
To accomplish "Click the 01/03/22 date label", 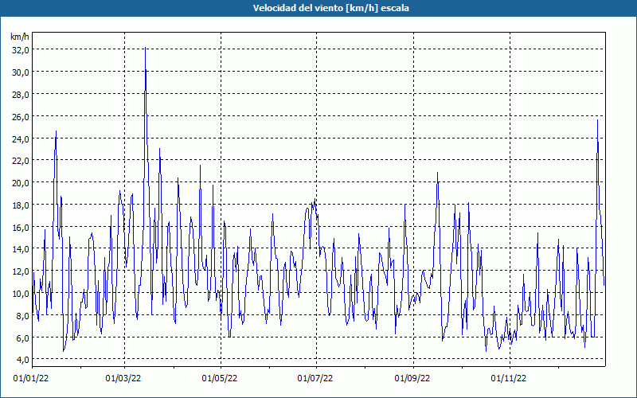I will [x=123, y=379].
